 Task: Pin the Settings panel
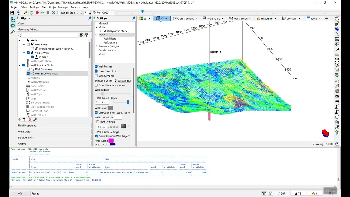(x=134, y=18)
